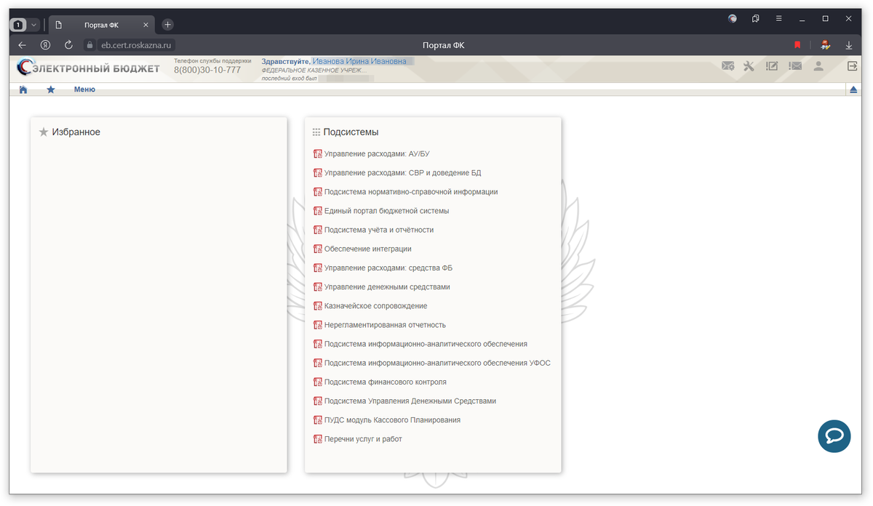Image resolution: width=873 pixels, height=506 pixels.
Task: Click the ФЕДЕРАЛЬНОЕ КАЗЕННОЕ УЧРЕЖ... organization text
Action: pyautogui.click(x=313, y=70)
